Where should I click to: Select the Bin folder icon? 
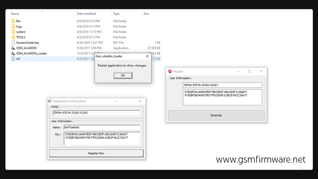point(13,21)
